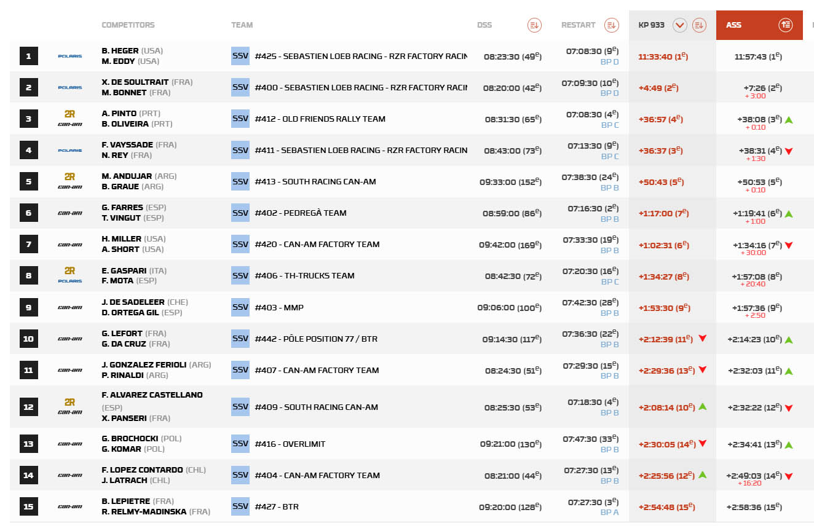This screenshot has width=814, height=531.
Task: Click the SSV badge for #425 team
Action: [240, 56]
